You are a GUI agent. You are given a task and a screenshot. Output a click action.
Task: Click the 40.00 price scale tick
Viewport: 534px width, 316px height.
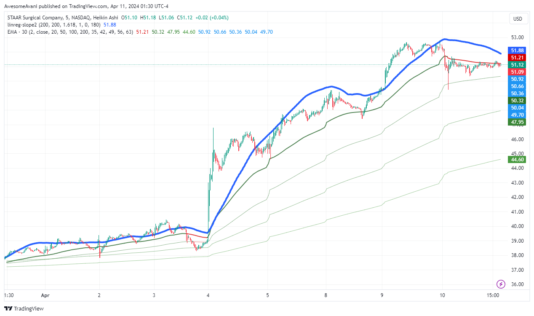point(517,226)
